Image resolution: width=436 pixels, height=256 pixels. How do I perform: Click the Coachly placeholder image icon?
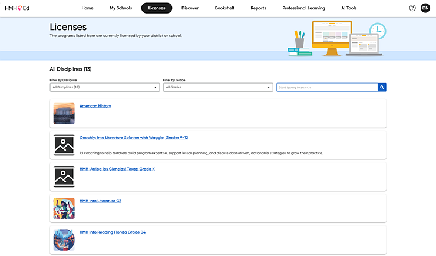[x=64, y=145]
